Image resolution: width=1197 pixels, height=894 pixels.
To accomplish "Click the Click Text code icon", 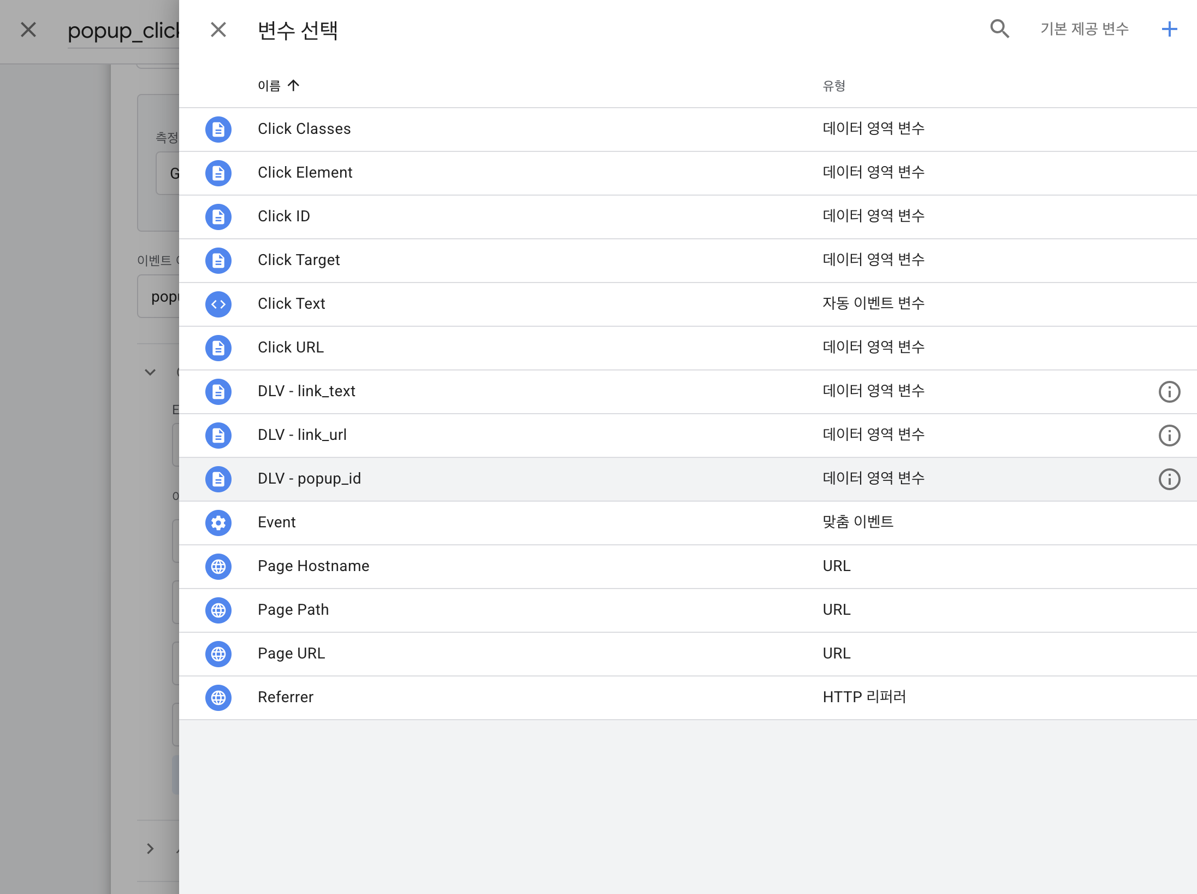I will (x=218, y=304).
